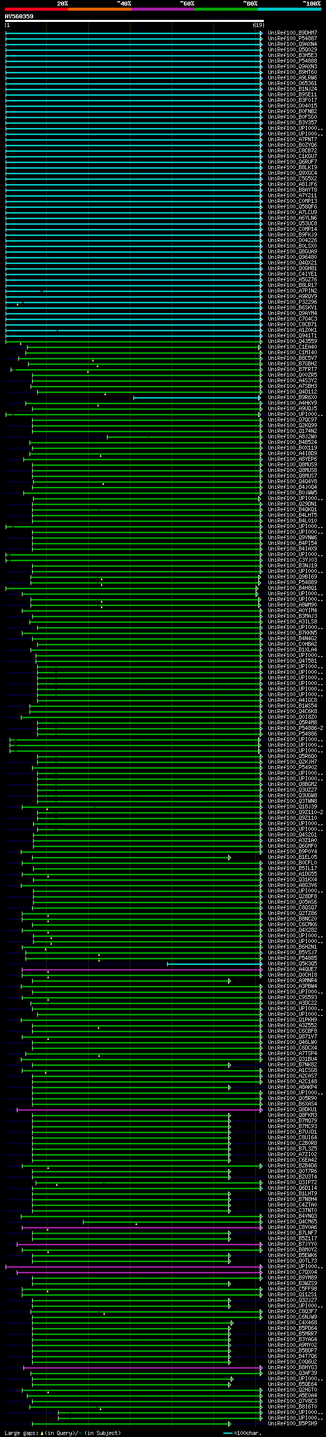This screenshot has width=326, height=1437.
Task: Click the UniRef100_A4HKV9 label
Action: (292, 403)
